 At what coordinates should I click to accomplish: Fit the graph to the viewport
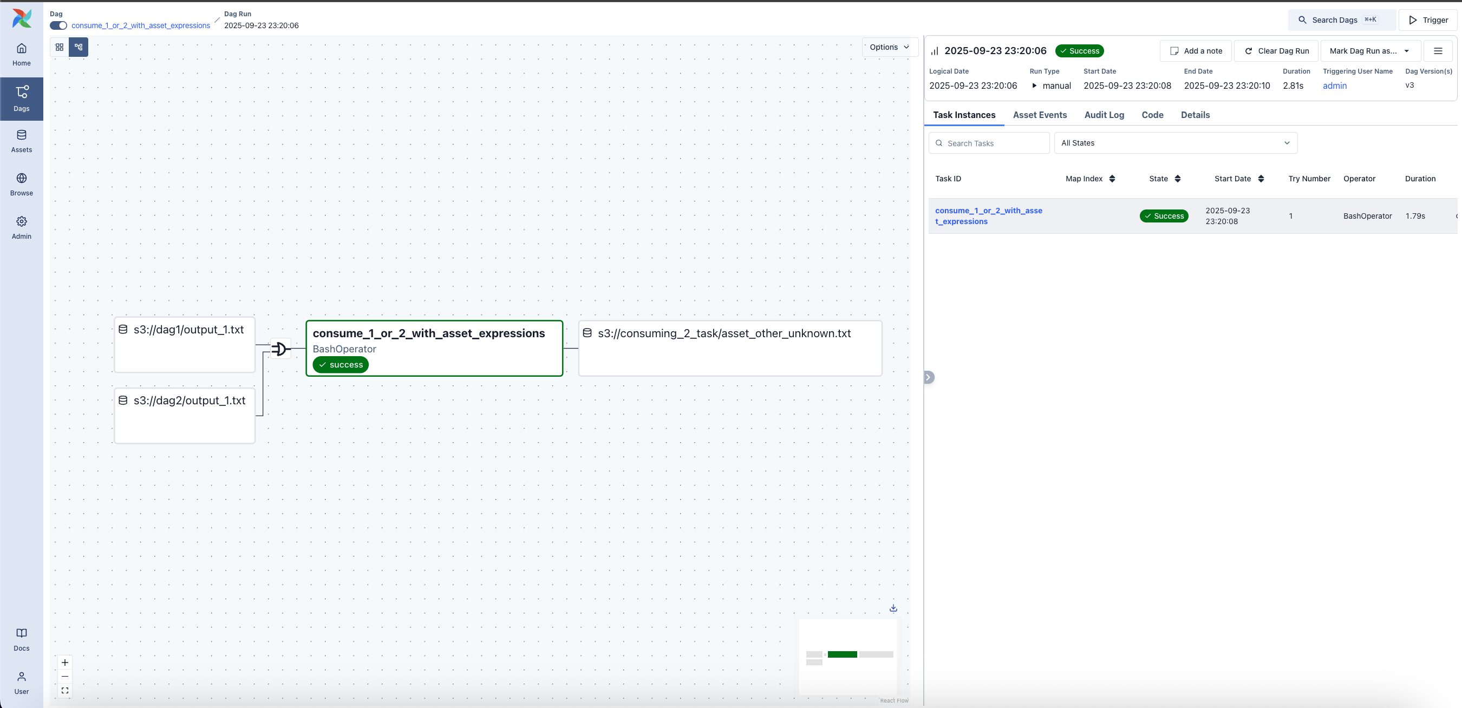pos(64,691)
